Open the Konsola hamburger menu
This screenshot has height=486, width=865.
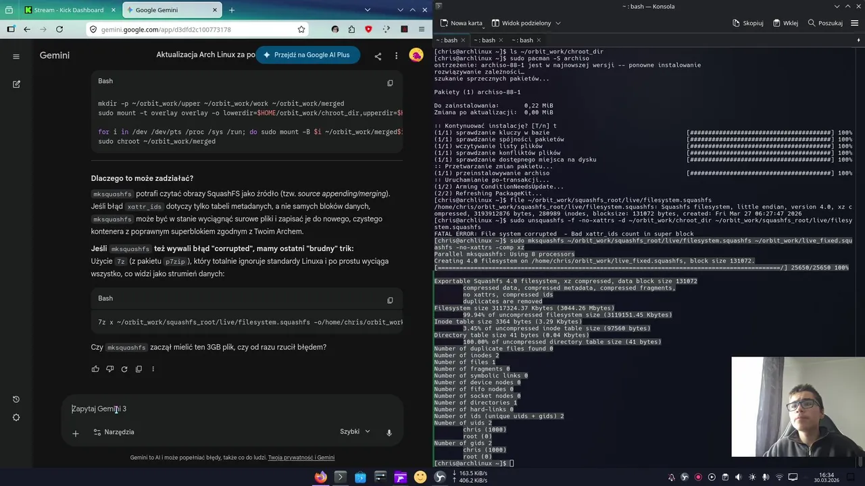pyautogui.click(x=856, y=23)
